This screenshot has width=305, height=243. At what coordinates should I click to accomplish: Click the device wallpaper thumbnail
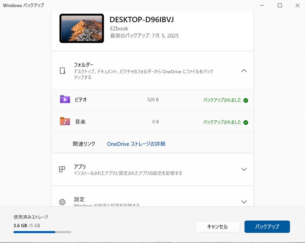(x=82, y=28)
